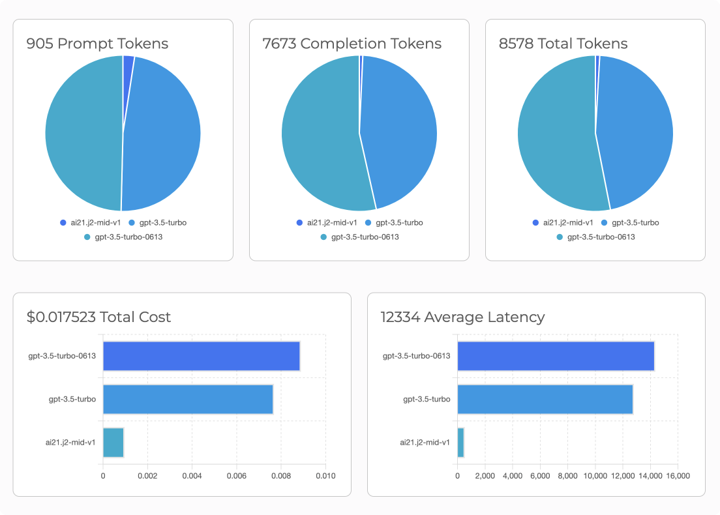Click the ai21.j2-mid-v1 bar in Total Cost chart
The image size is (720, 515).
113,442
